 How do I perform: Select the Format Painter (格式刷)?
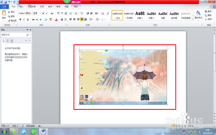tap(12, 21)
